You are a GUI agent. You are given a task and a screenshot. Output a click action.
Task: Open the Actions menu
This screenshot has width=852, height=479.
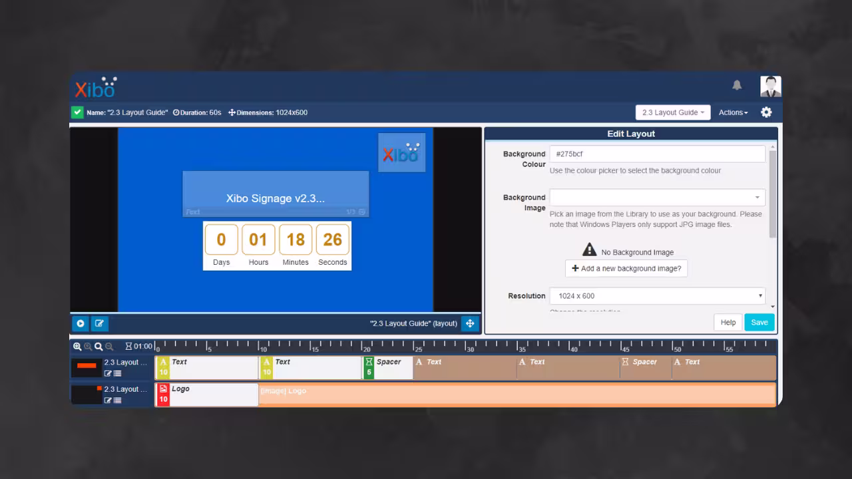(732, 112)
